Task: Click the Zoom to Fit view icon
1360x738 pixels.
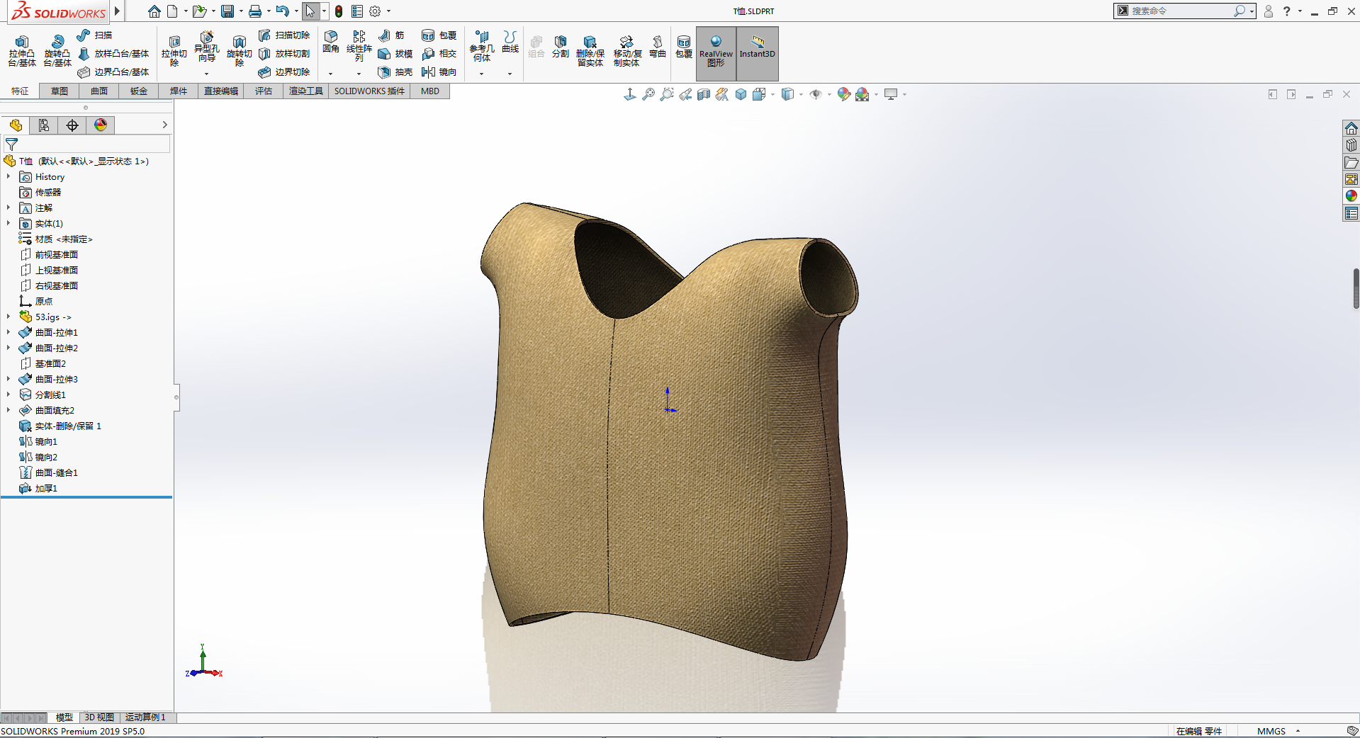Action: pyautogui.click(x=648, y=94)
